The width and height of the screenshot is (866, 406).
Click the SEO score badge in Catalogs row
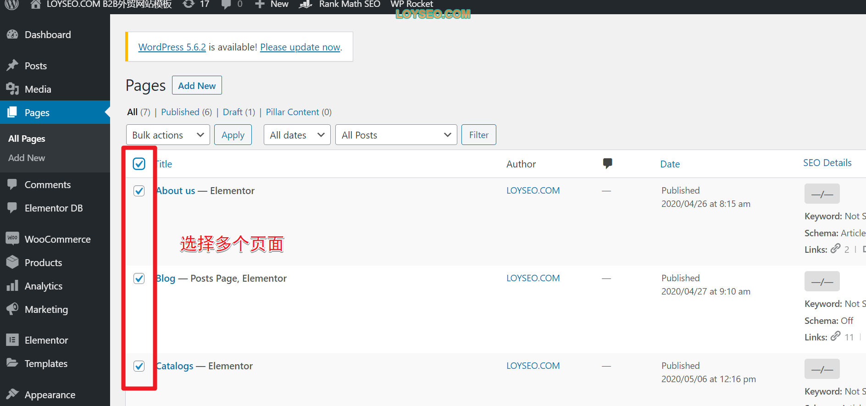822,369
